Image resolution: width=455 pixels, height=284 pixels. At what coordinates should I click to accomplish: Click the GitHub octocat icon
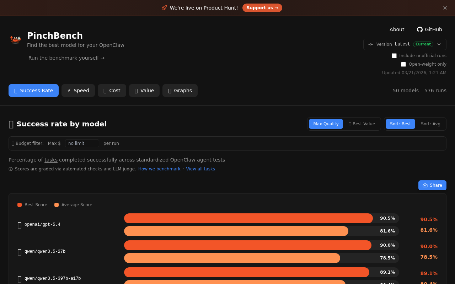[420, 29]
